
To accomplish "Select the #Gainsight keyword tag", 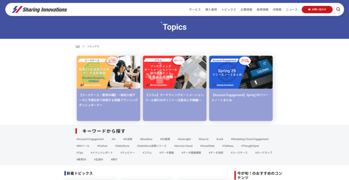I will [x=184, y=139].
